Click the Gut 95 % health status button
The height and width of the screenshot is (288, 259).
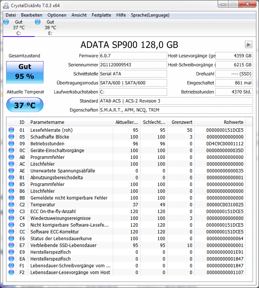coord(25,72)
